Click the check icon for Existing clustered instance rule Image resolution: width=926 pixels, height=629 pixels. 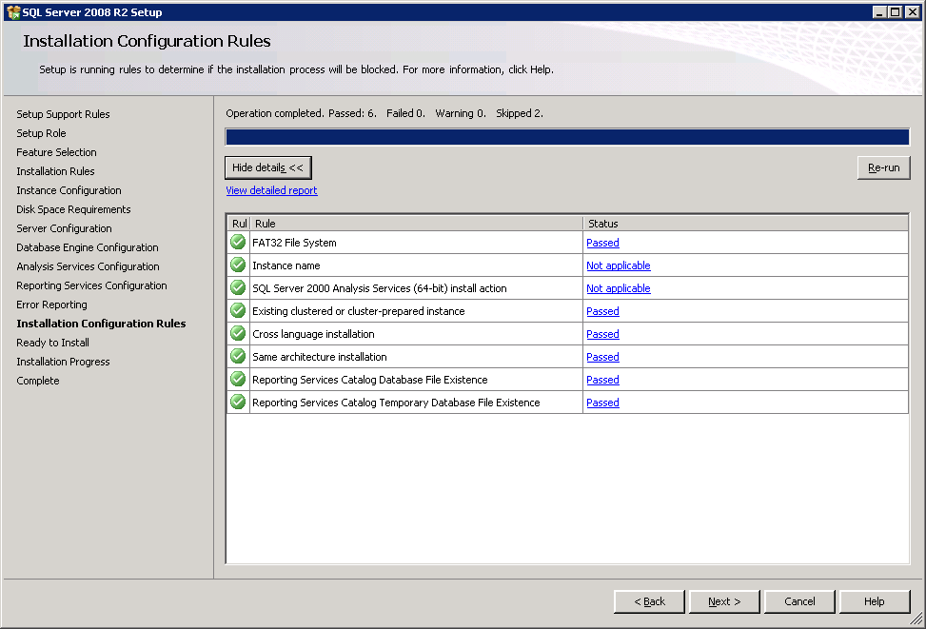(238, 310)
